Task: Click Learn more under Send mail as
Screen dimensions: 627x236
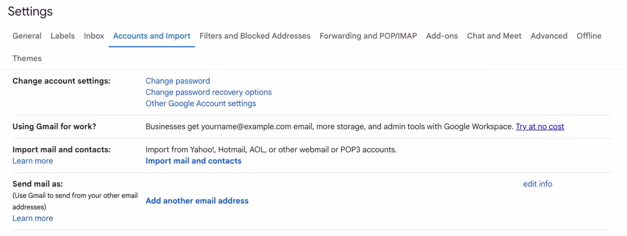Action: pos(32,218)
